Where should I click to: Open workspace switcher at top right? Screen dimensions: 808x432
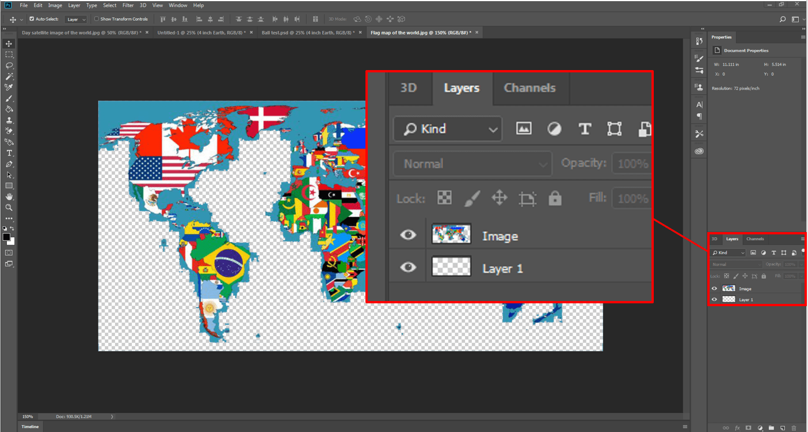[x=796, y=19]
